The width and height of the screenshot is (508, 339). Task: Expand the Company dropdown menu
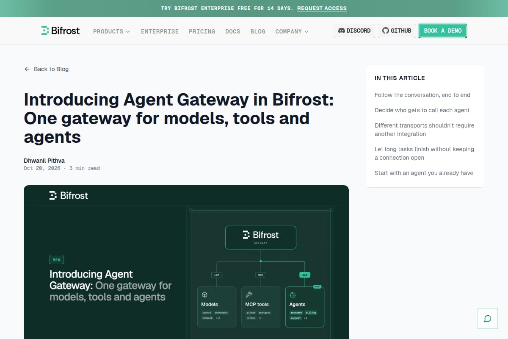tap(292, 31)
